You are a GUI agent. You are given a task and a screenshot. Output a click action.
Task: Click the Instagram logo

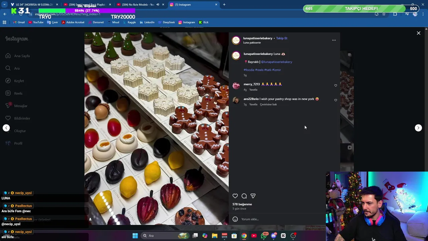(17, 39)
